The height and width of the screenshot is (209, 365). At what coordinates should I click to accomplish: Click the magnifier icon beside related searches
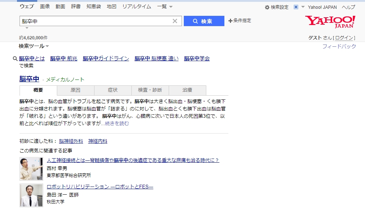pyautogui.click(x=15, y=59)
